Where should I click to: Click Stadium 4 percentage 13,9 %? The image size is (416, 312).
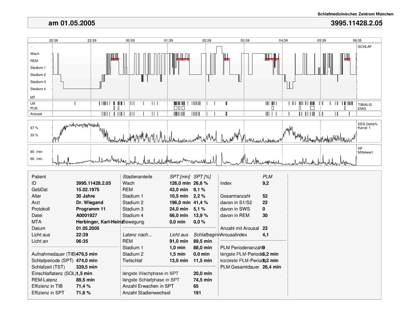pyautogui.click(x=201, y=215)
